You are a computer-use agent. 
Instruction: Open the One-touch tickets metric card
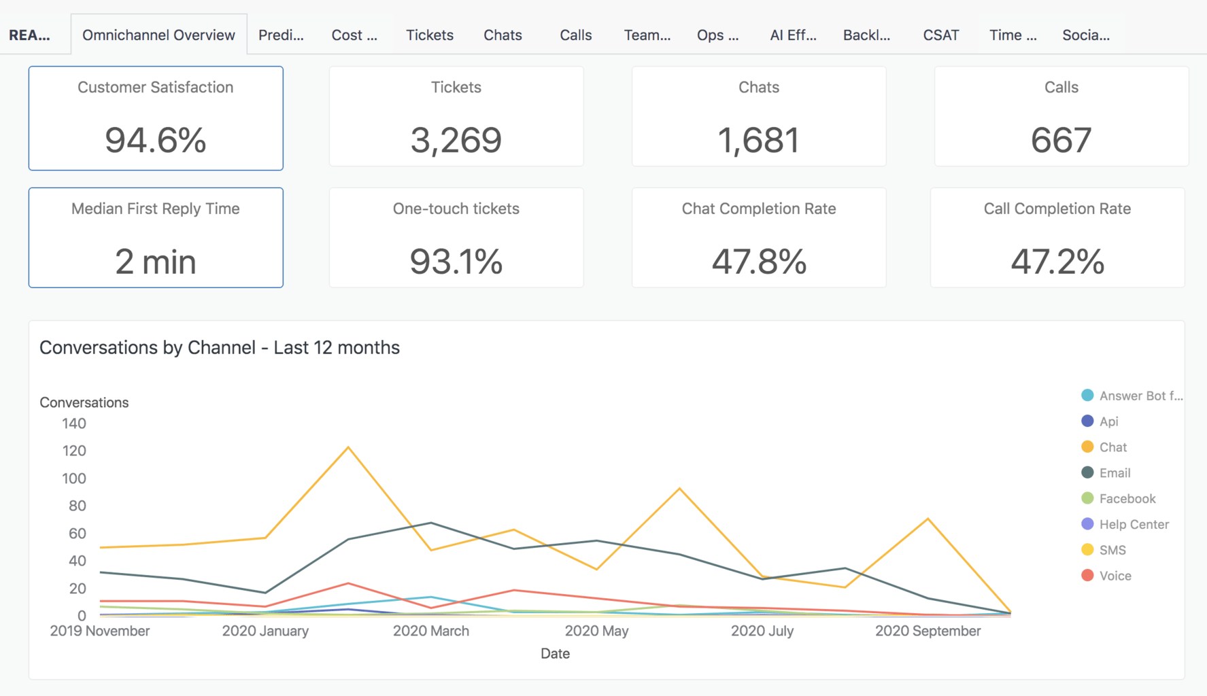pyautogui.click(x=456, y=238)
